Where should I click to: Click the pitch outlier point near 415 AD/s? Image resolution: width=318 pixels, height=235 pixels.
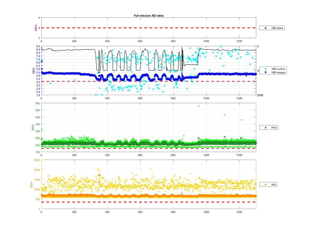tap(225, 115)
